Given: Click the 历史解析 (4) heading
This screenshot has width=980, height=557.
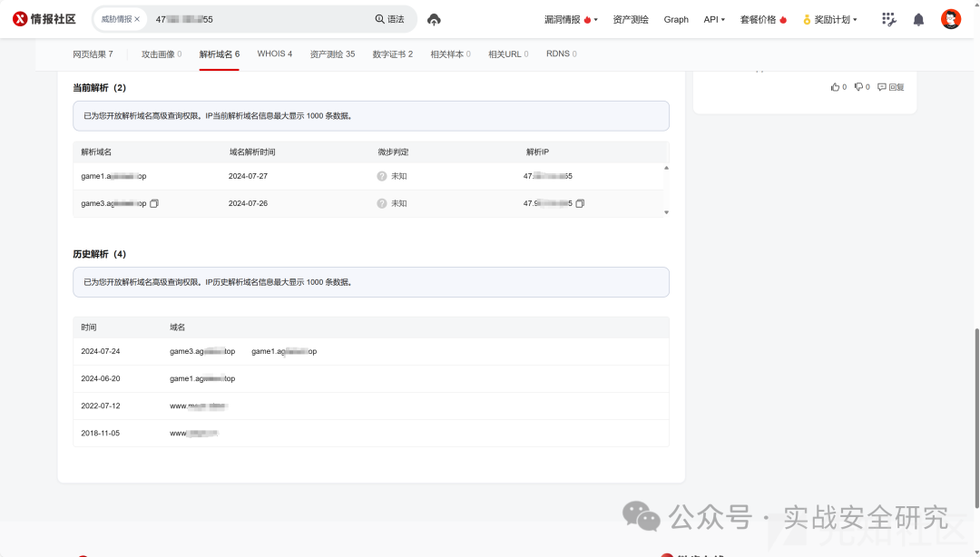Looking at the screenshot, I should click(x=100, y=254).
